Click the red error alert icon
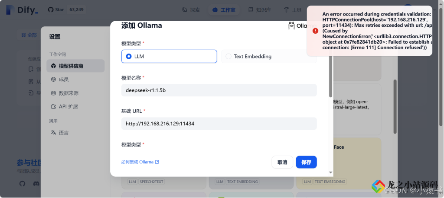This screenshot has width=444, height=198. pyautogui.click(x=316, y=31)
